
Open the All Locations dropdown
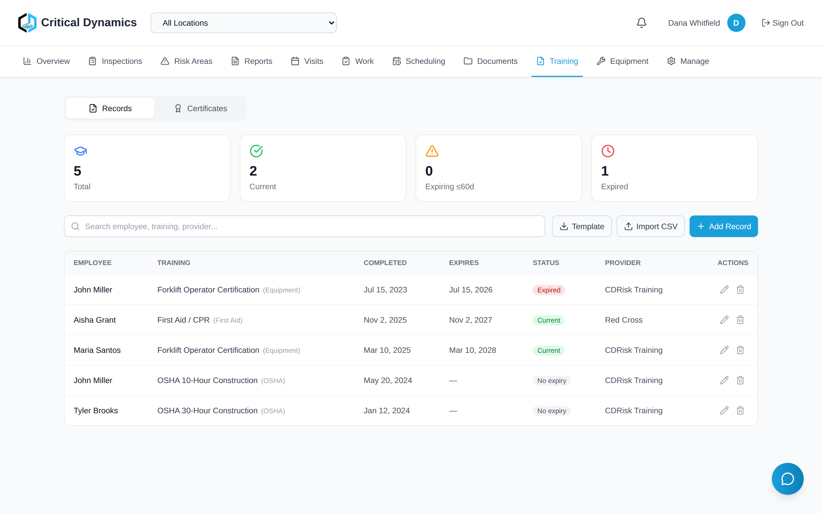[243, 23]
